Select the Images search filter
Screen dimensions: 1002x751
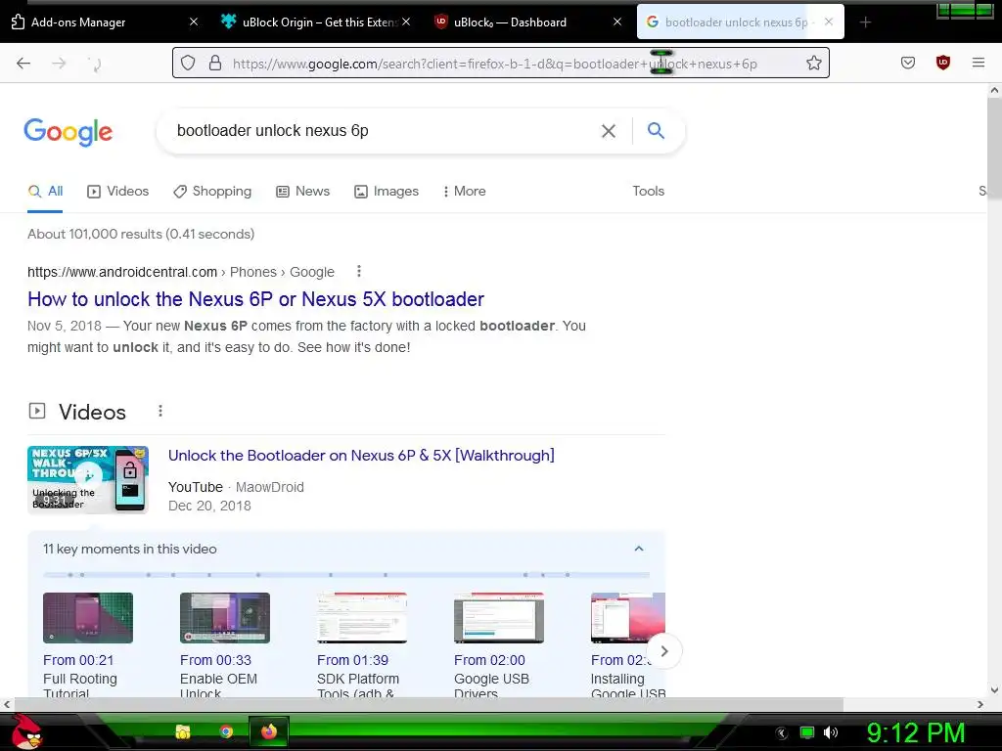click(x=387, y=191)
